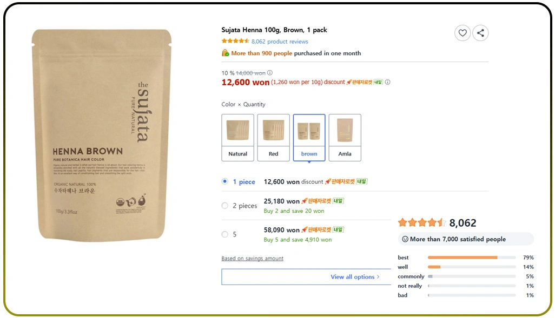Select the 2 pieces purchase option

click(x=224, y=205)
